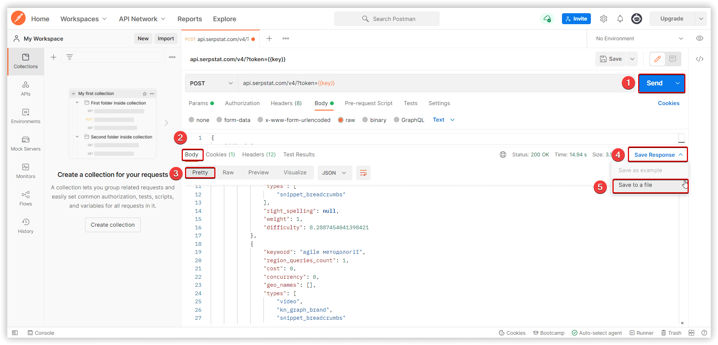The width and height of the screenshot is (718, 345).
Task: Click the Postman logo icon
Action: pyautogui.click(x=18, y=18)
